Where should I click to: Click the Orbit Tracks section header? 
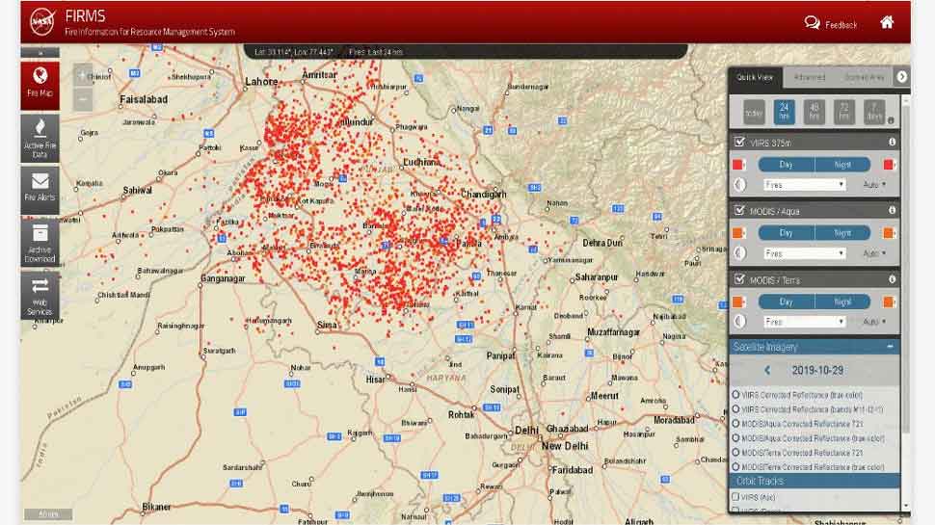(815, 481)
